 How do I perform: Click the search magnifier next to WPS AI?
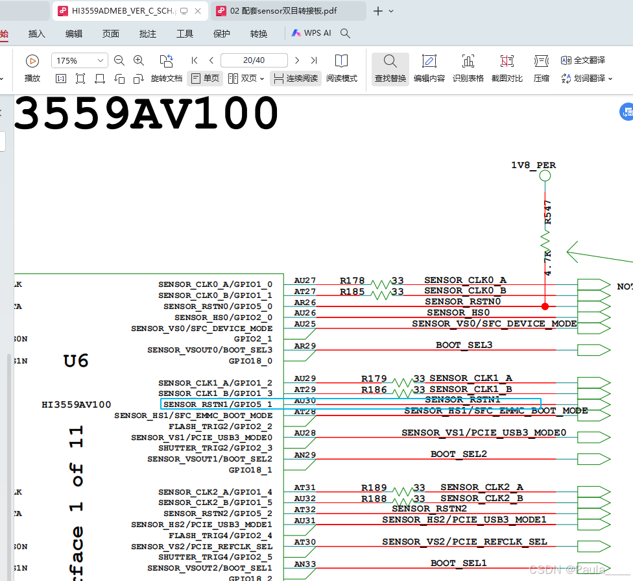[x=345, y=33]
